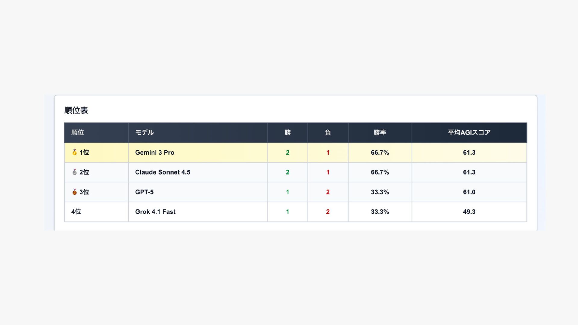
Task: Select the Claude Sonnet 4.5 model name
Action: (x=163, y=172)
